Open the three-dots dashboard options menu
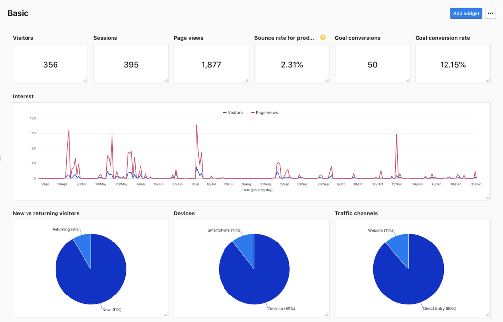The height and width of the screenshot is (322, 503). [x=490, y=13]
